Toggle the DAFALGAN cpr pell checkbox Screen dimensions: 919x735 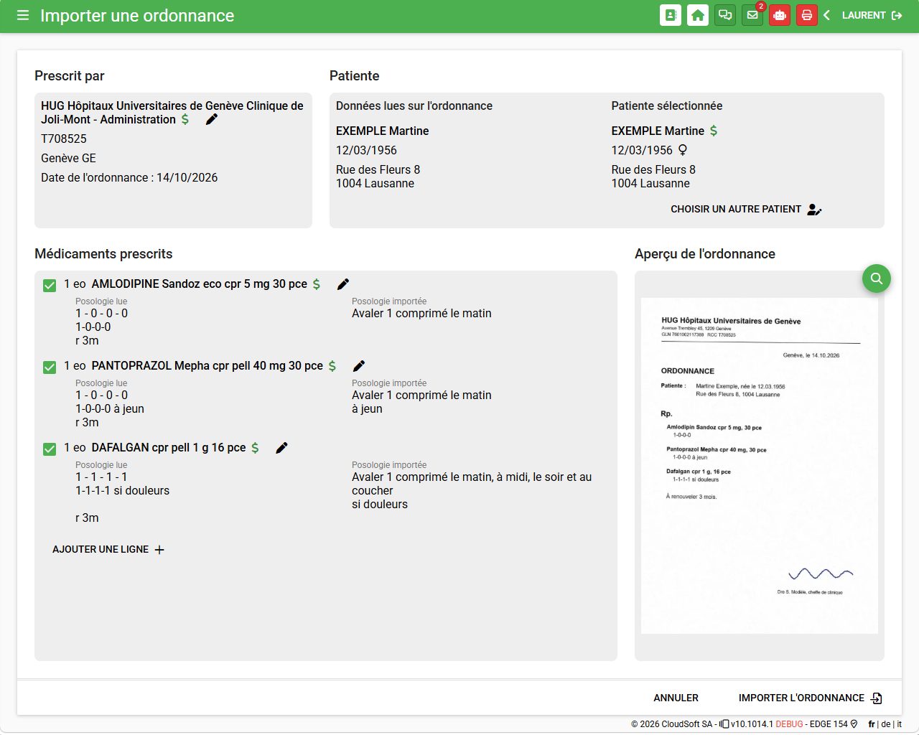(50, 449)
